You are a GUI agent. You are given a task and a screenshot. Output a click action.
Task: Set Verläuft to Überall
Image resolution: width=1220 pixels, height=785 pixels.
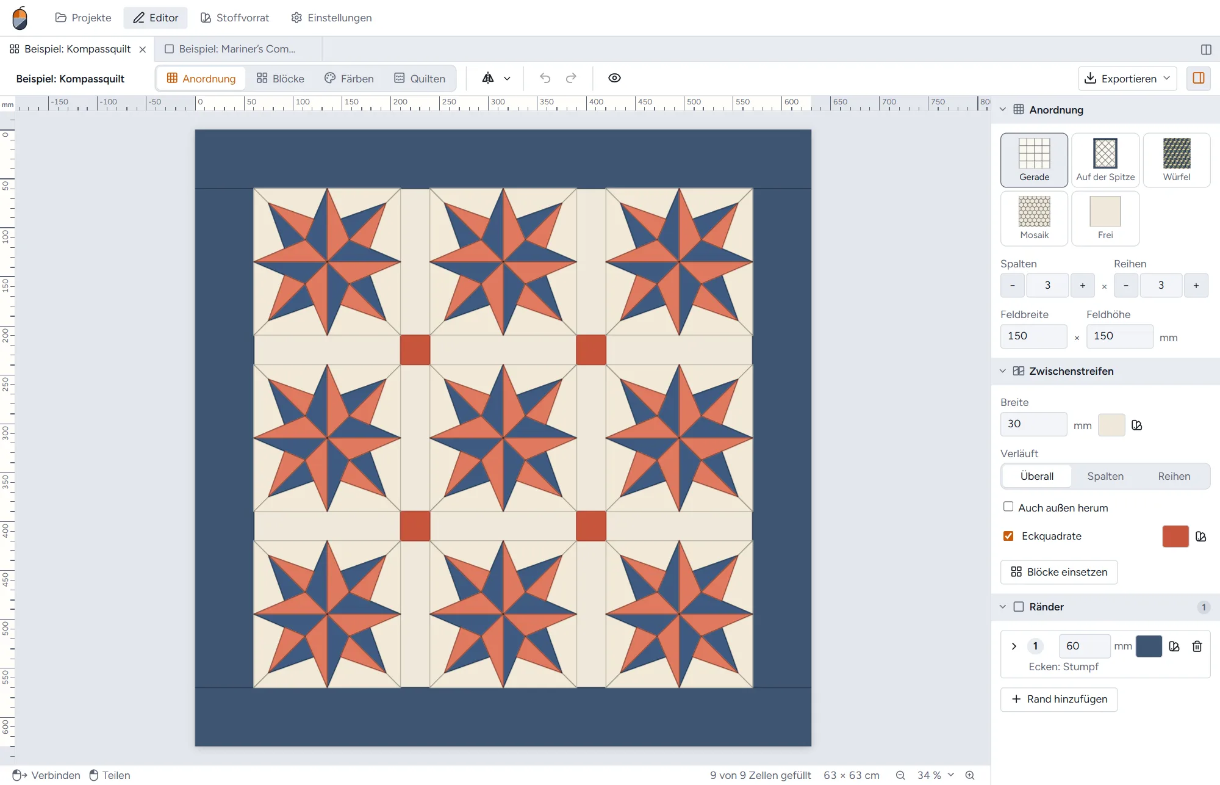1037,476
